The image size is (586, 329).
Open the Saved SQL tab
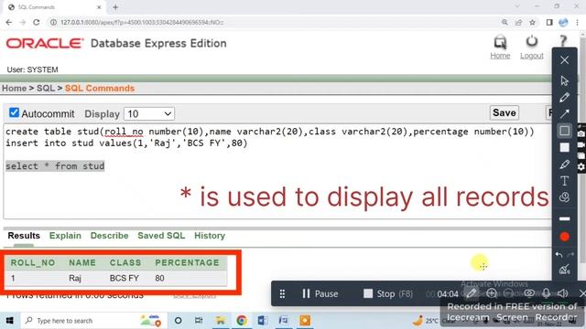point(161,236)
